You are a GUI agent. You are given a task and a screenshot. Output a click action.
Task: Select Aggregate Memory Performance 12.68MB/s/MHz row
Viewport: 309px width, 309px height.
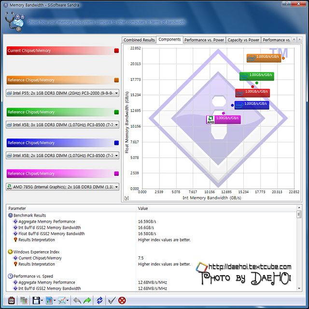point(151,282)
